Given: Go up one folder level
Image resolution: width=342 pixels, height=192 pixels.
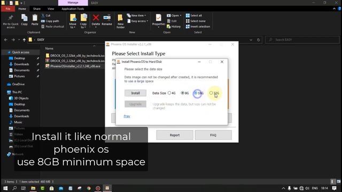Looking at the screenshot, I should tap(24, 40).
